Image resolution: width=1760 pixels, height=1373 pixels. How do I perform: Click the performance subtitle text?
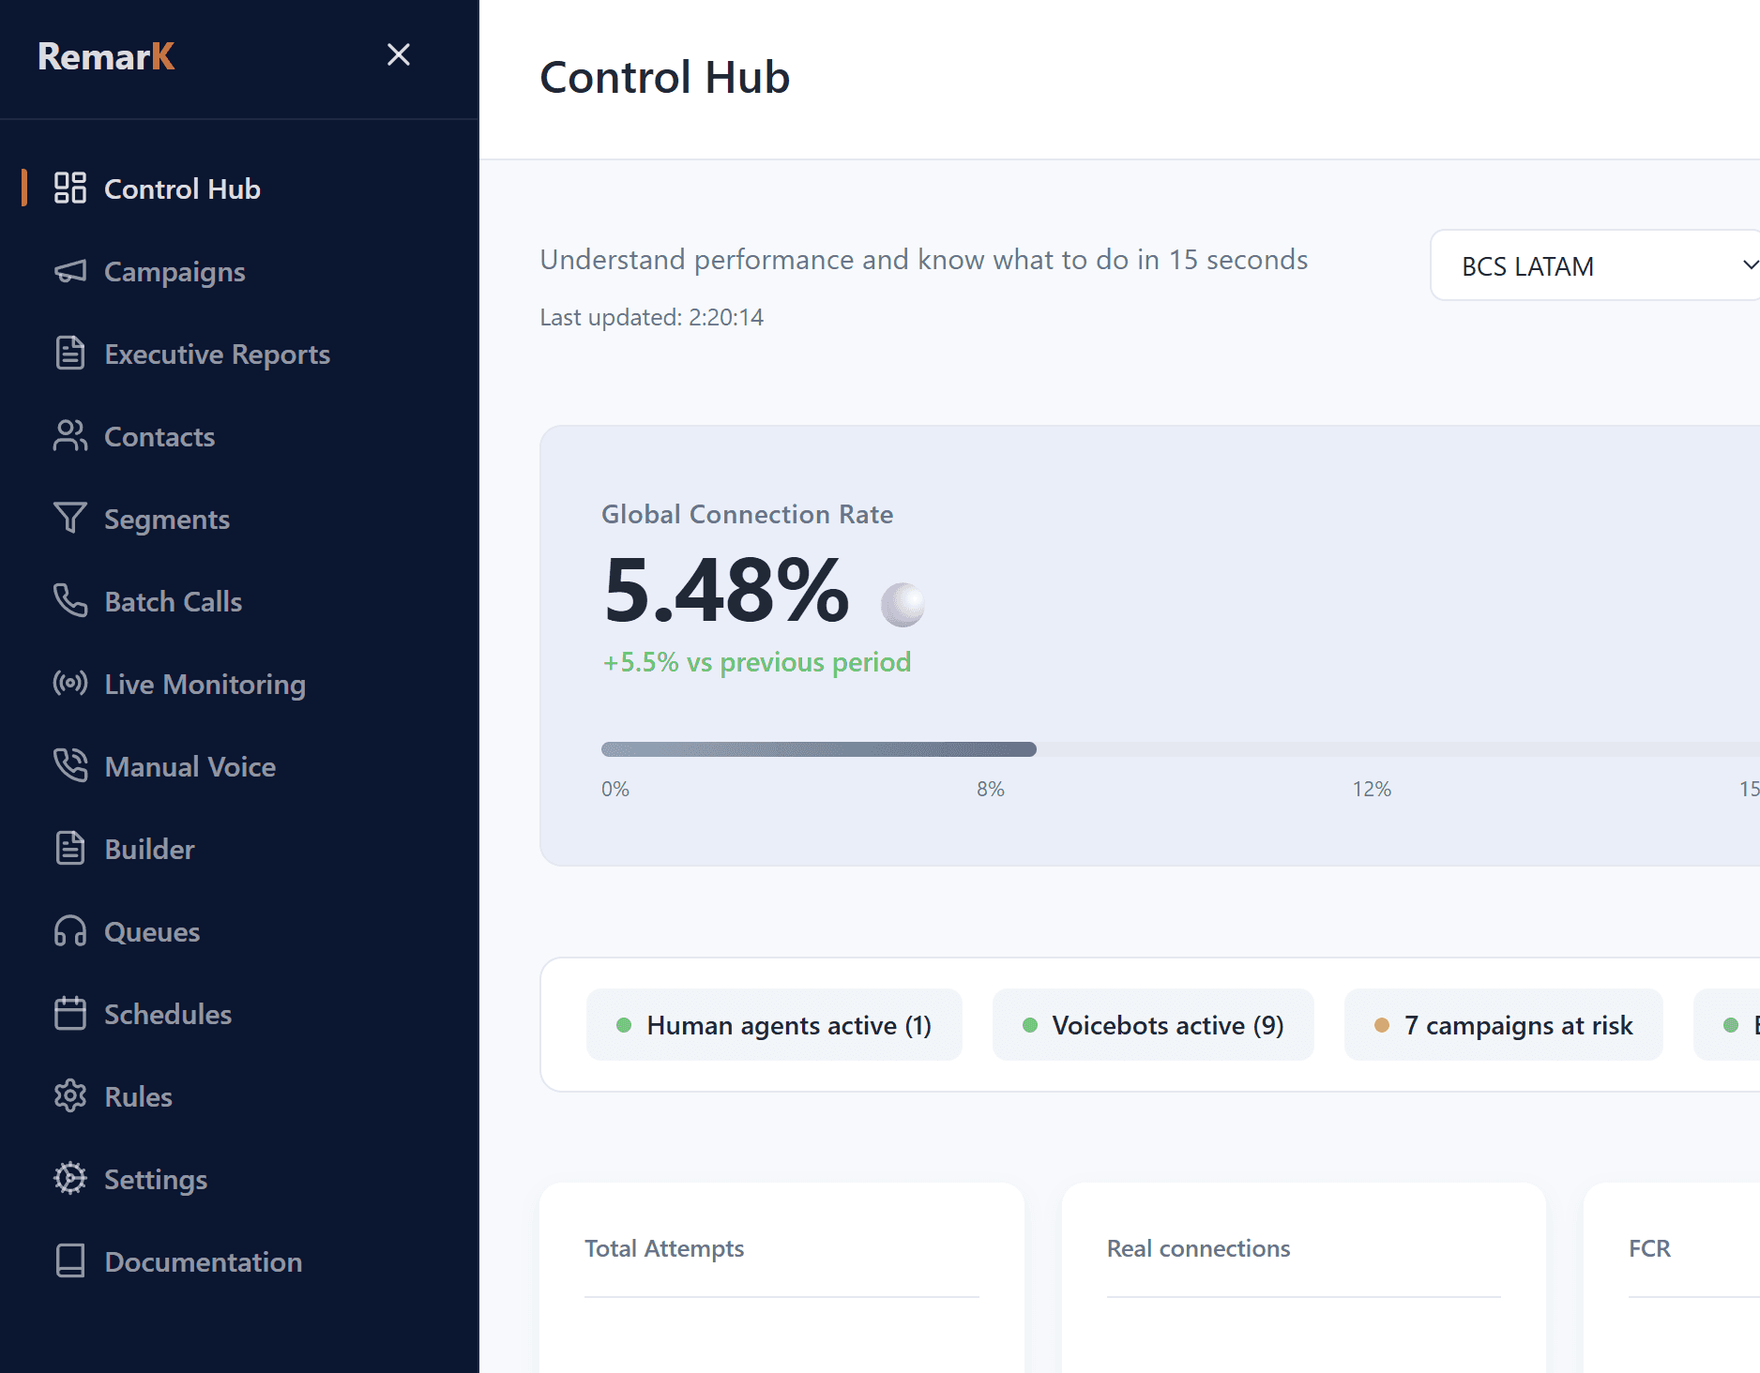coord(923,260)
